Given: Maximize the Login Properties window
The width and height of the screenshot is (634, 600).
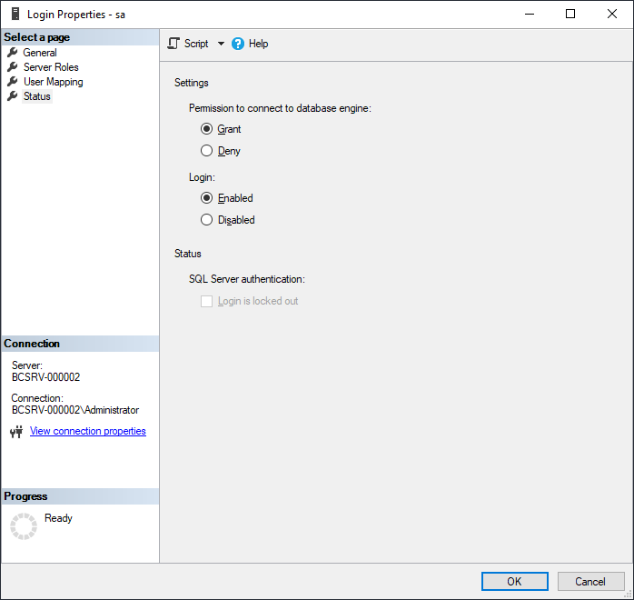Looking at the screenshot, I should (570, 15).
